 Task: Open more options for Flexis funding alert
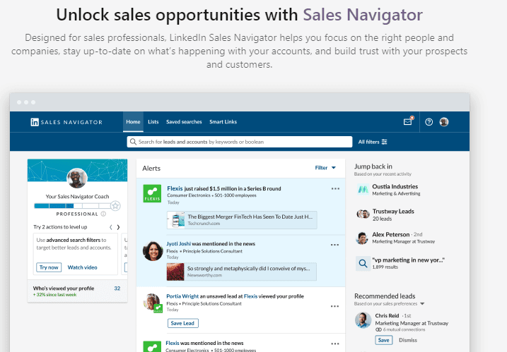tap(335, 189)
